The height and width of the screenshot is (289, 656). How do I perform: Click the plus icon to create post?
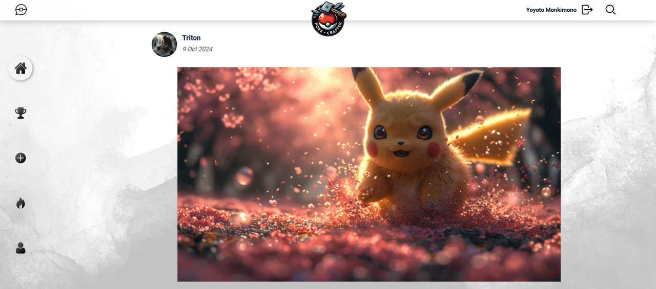20,158
